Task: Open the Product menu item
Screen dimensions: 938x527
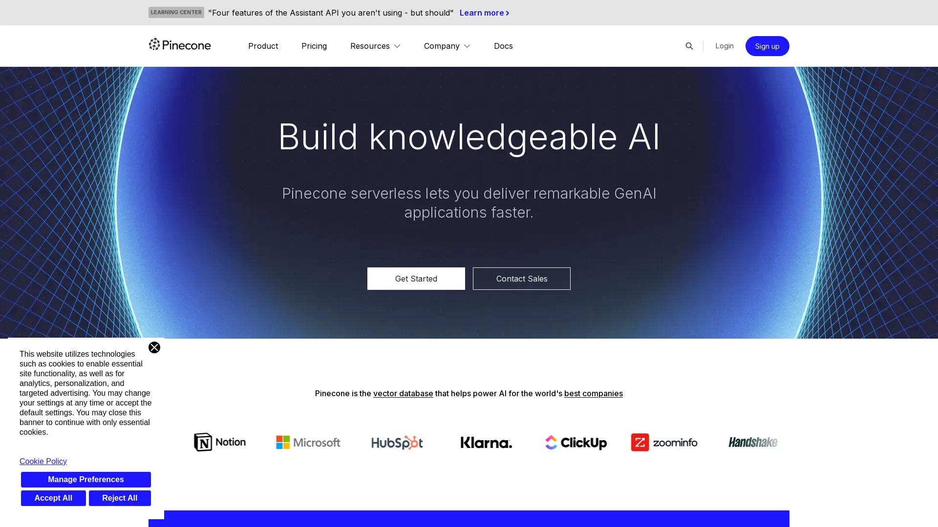Action: [x=263, y=46]
